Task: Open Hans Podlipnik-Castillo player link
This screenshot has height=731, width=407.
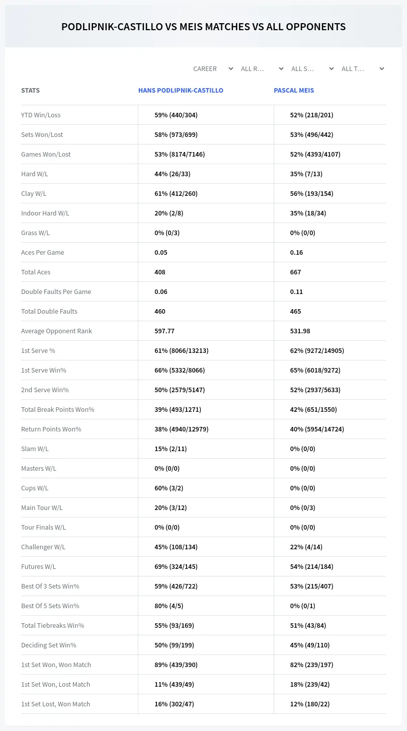Action: click(181, 91)
